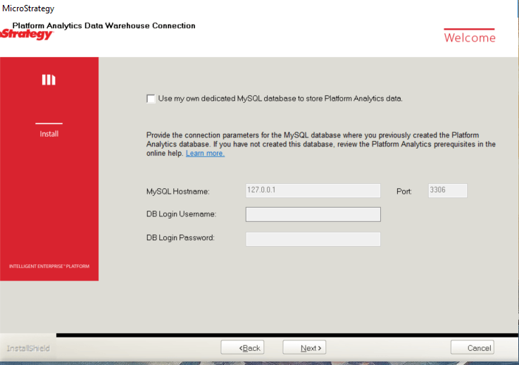The image size is (519, 365).
Task: Click the InstallShield text in footer
Action: click(28, 348)
